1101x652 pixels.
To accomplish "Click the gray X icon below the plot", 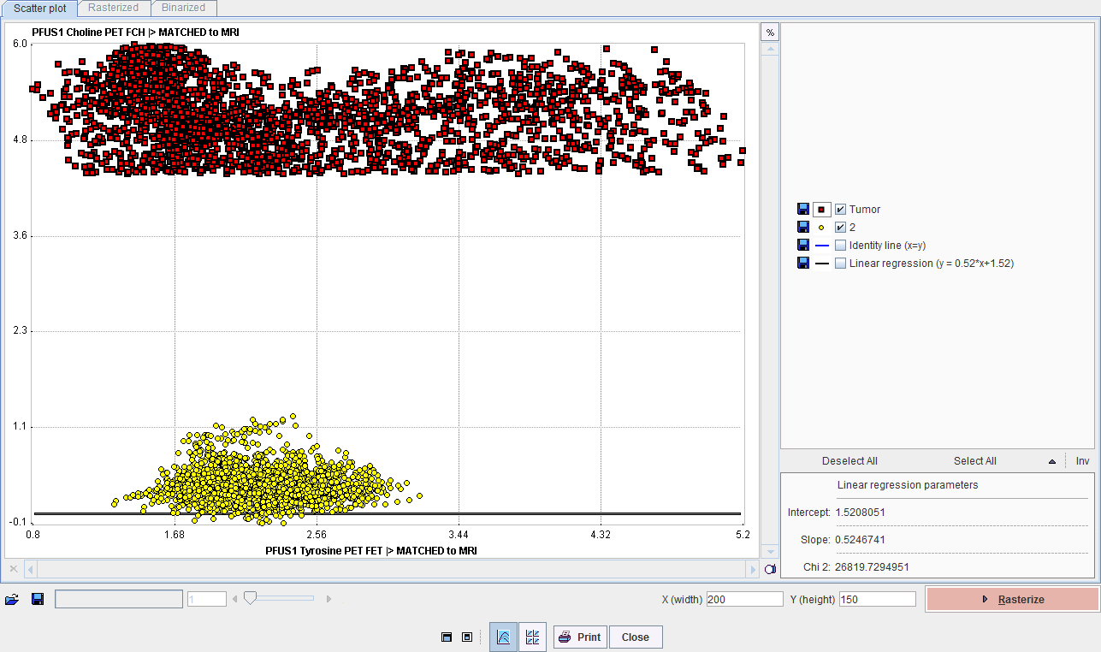I will click(x=13, y=568).
